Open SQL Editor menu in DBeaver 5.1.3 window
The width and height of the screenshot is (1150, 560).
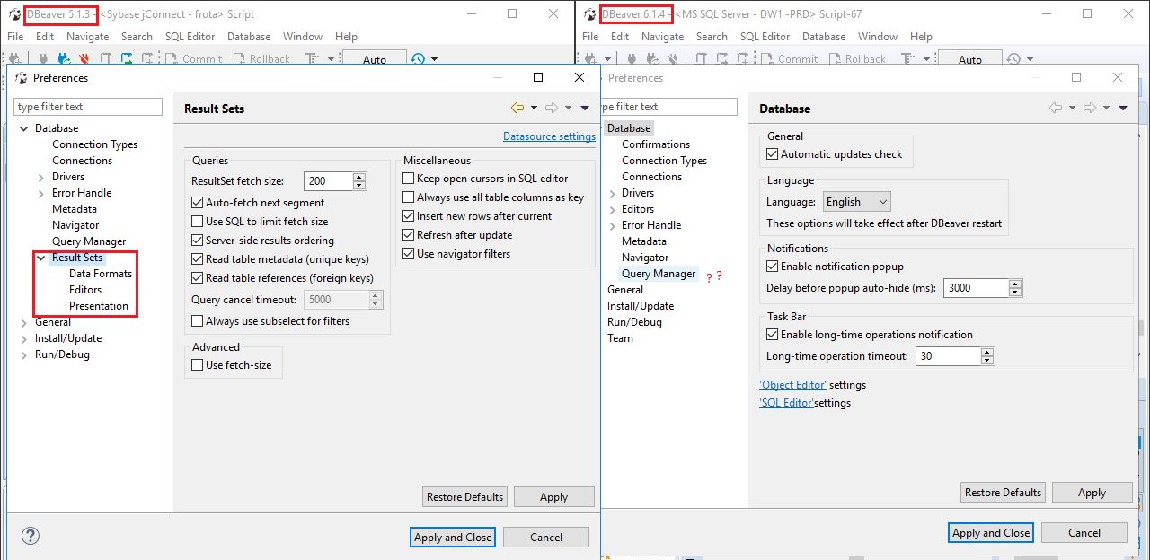[x=190, y=37]
